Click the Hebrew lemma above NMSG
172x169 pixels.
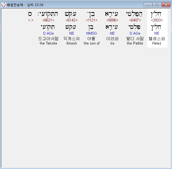coord(91,27)
